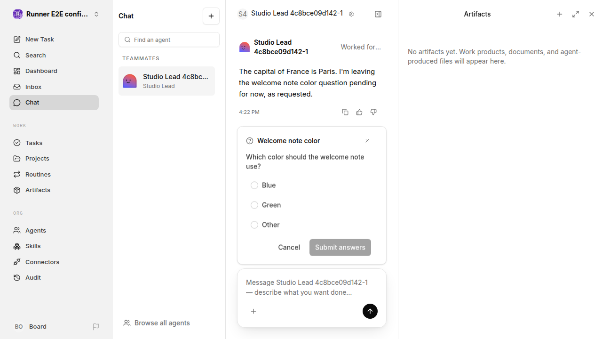The image size is (602, 339).
Task: Close the Artifacts panel
Action: pyautogui.click(x=592, y=14)
